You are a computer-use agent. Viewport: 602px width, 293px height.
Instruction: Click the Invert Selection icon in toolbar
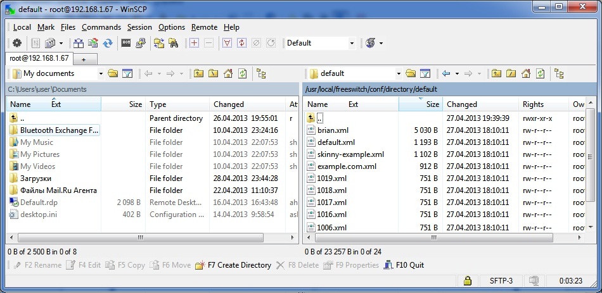pos(241,43)
